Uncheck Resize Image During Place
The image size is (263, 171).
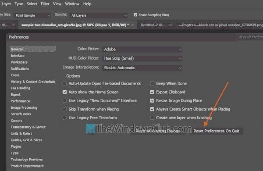152,101
